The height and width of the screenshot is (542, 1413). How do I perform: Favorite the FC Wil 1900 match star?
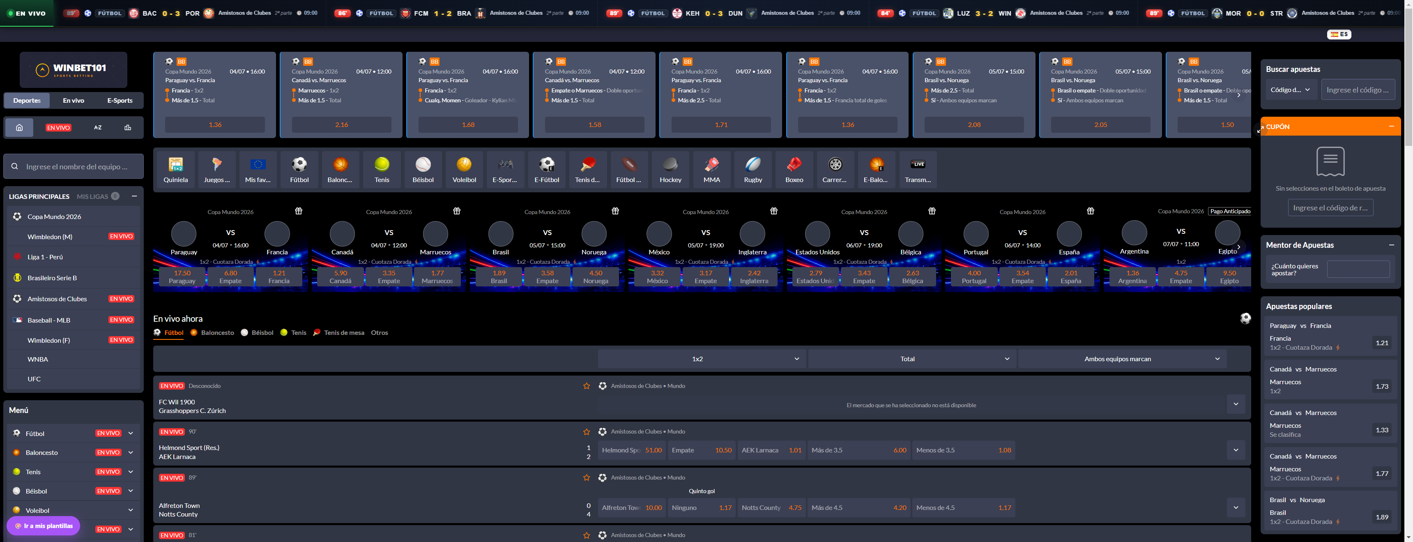pyautogui.click(x=587, y=386)
